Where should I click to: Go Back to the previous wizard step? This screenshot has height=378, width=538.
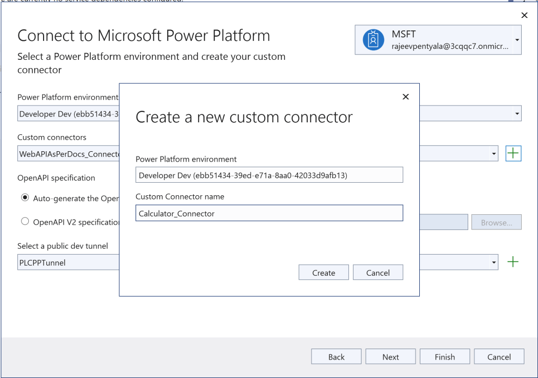pos(336,356)
